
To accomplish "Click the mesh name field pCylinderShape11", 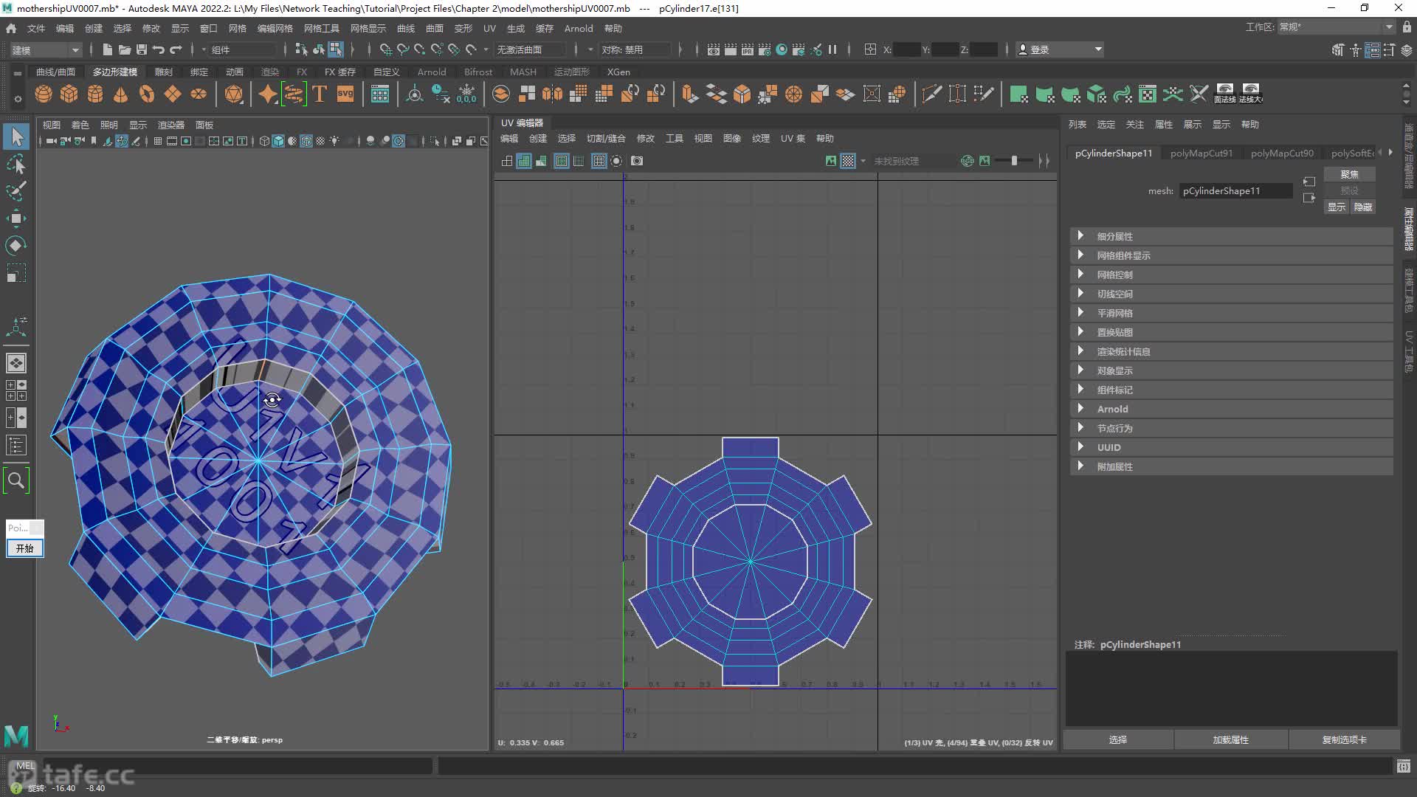I will pos(1235,190).
